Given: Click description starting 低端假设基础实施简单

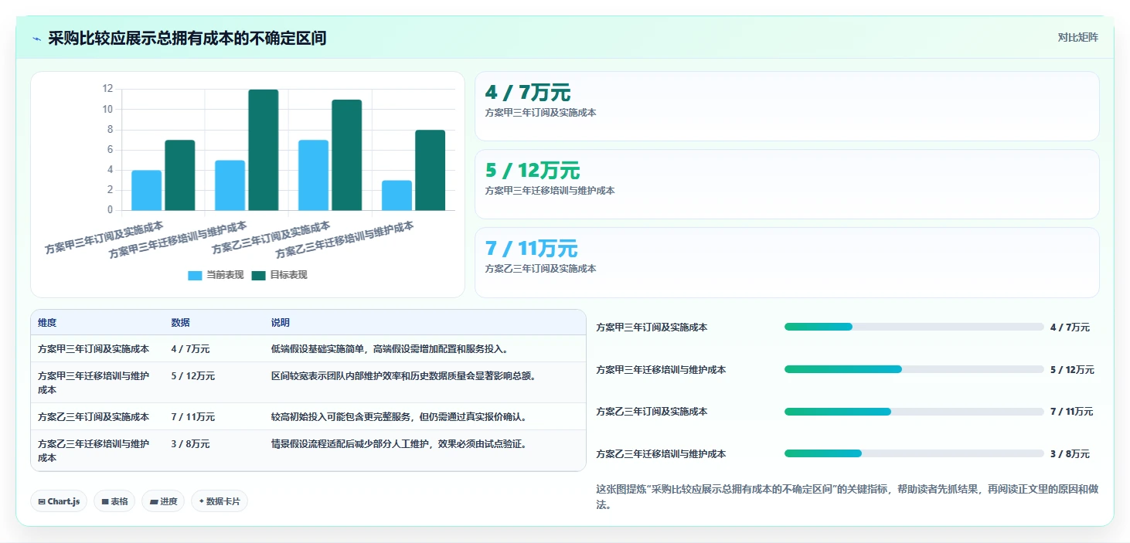Looking at the screenshot, I should 390,349.
